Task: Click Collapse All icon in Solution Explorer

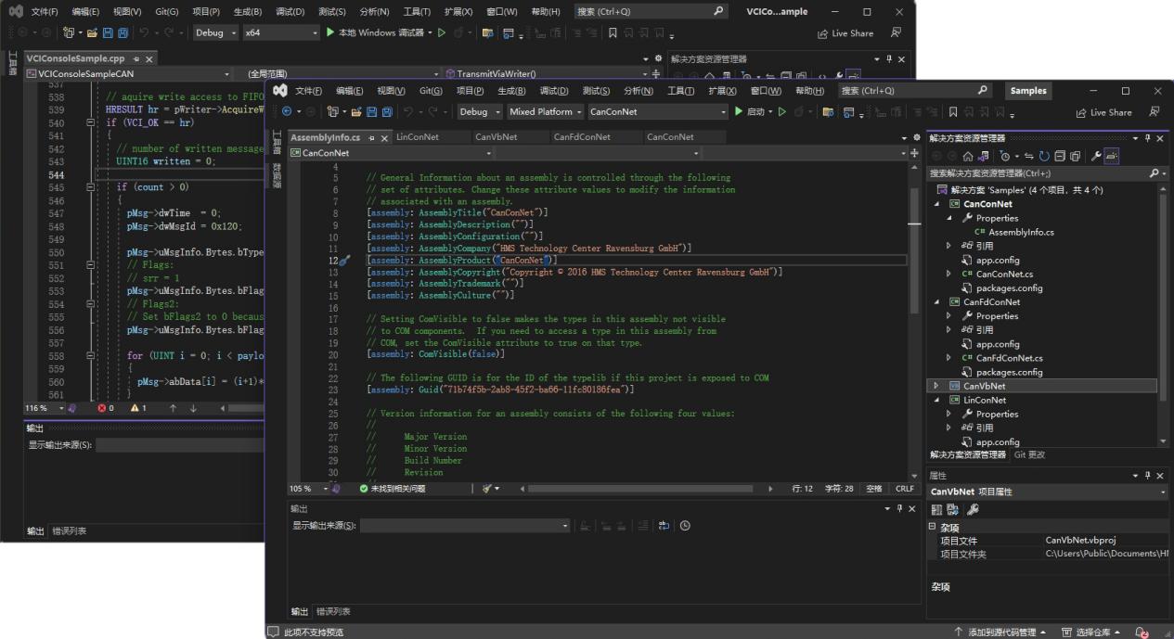Action: click(x=1060, y=156)
